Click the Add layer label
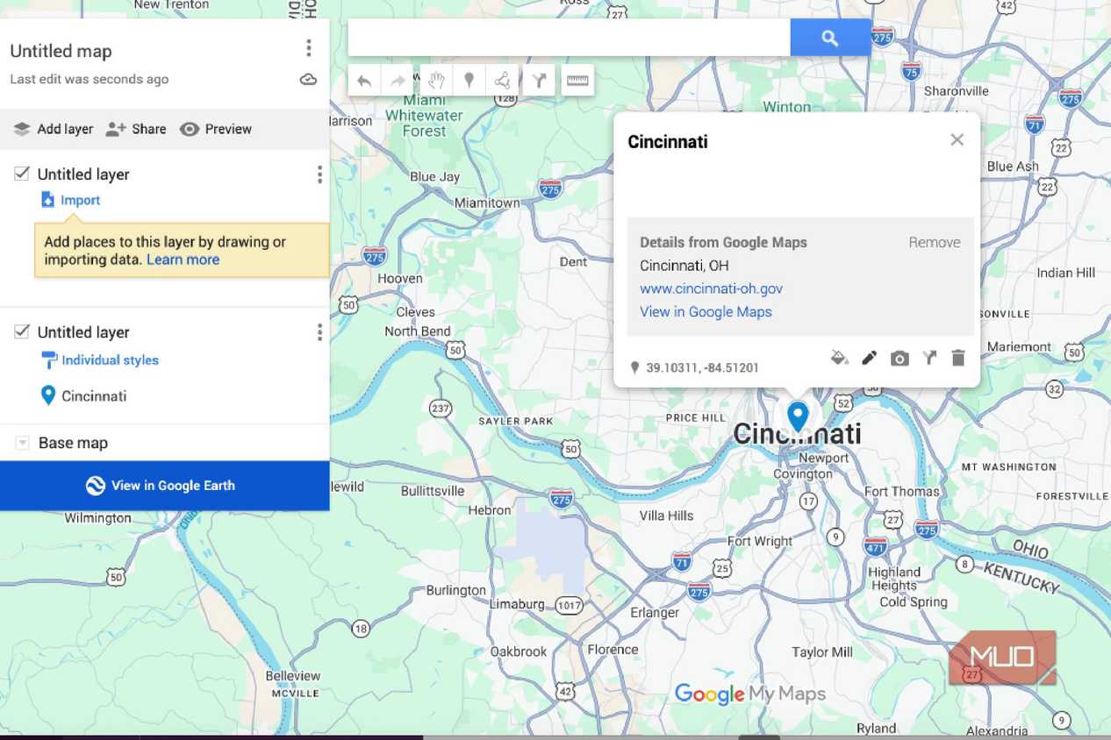Viewport: 1111px width, 740px height. pyautogui.click(x=65, y=129)
